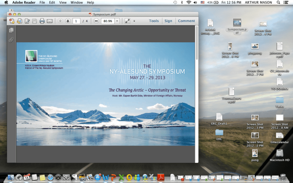Toggle the fit-to-window view icon
The width and height of the screenshot is (293, 183).
[127, 21]
